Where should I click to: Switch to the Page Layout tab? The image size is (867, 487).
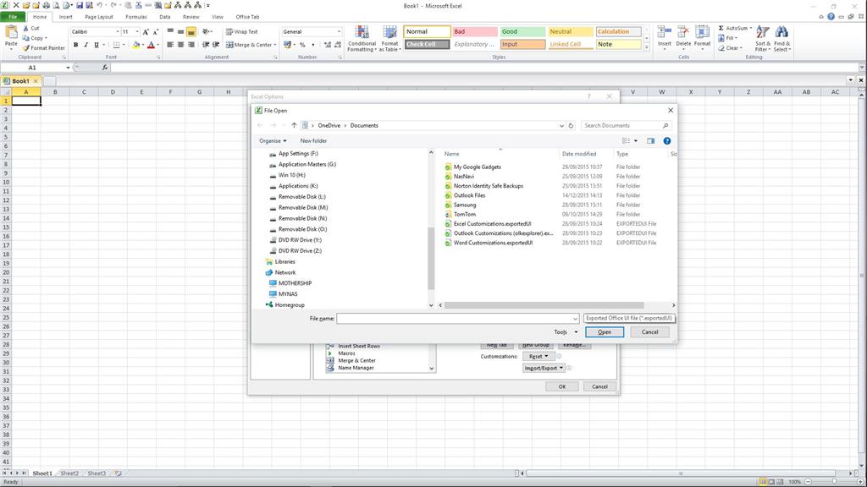[99, 17]
